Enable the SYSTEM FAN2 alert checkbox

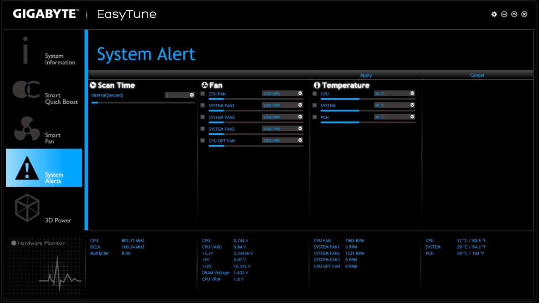[203, 117]
